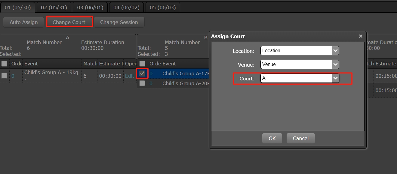Tick the Child's Group A - 19kg checkbox

4,76
